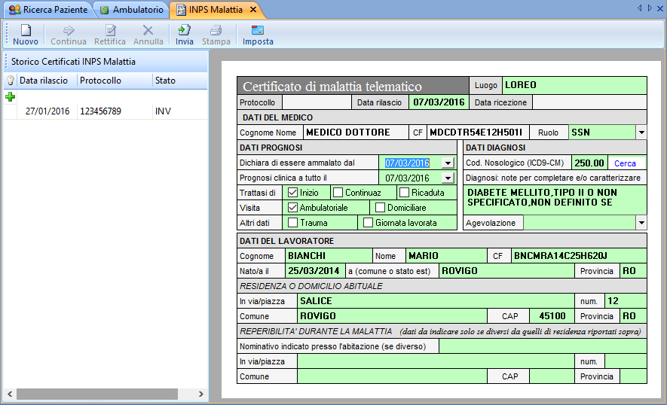Enable the Trauma checkbox
The image size is (667, 405).
[x=292, y=222]
